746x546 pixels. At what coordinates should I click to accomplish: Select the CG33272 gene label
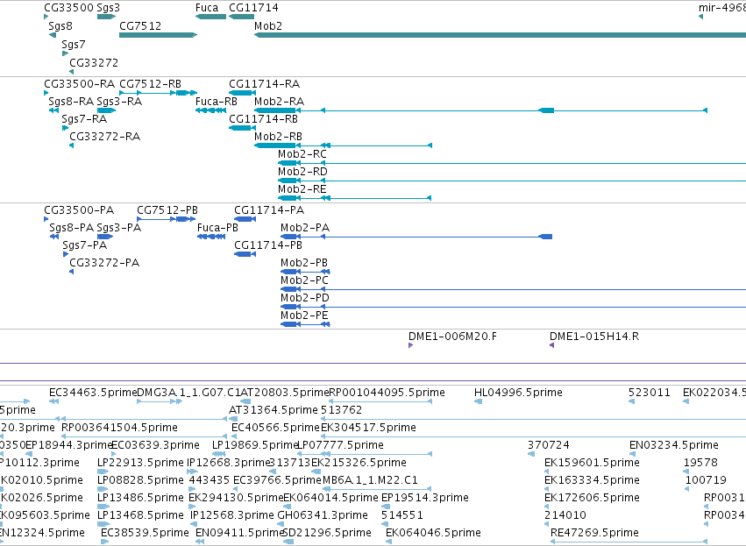point(94,63)
